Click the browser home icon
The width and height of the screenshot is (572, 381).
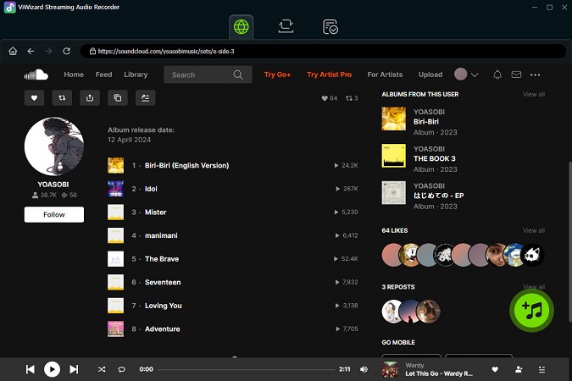pyautogui.click(x=13, y=51)
